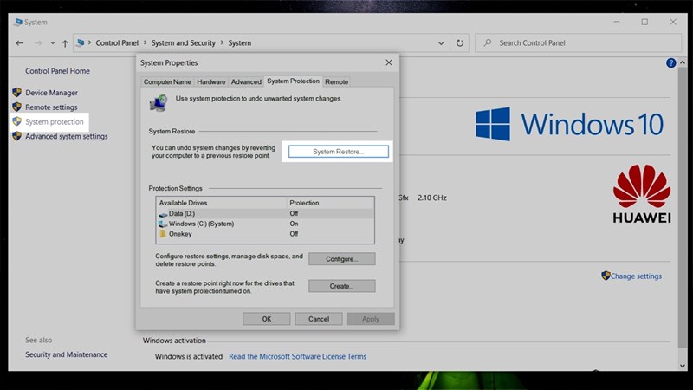Refresh the Control Panel page
Screen dimensions: 693x390
click(460, 42)
